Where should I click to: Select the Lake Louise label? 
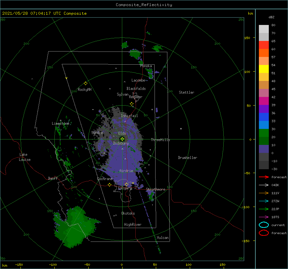click(25, 157)
